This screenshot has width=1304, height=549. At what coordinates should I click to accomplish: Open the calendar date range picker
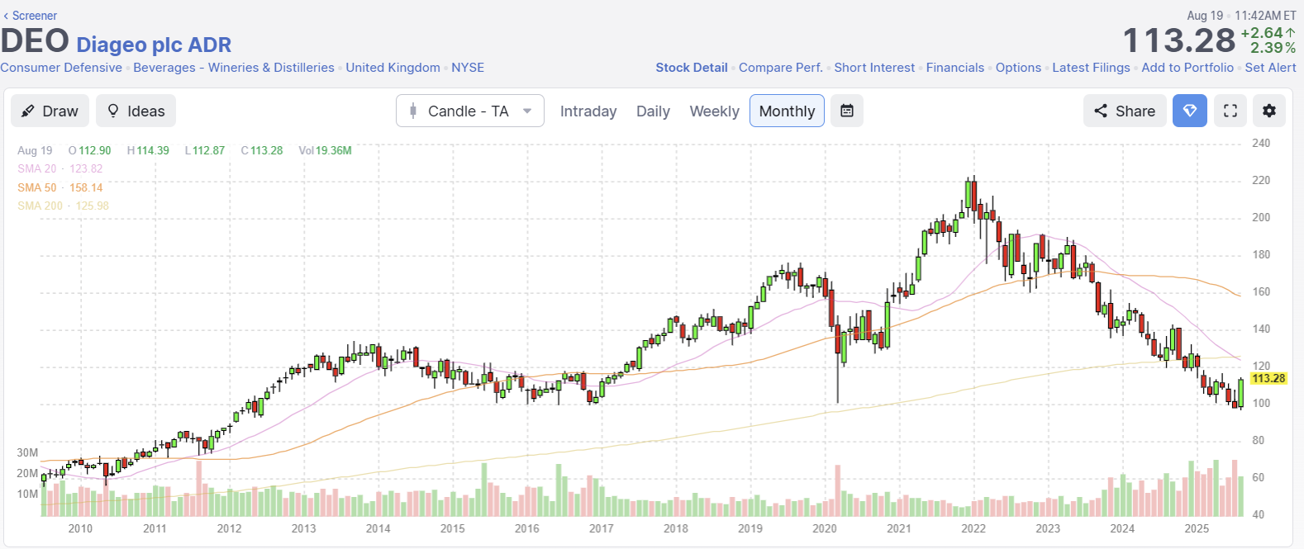847,111
